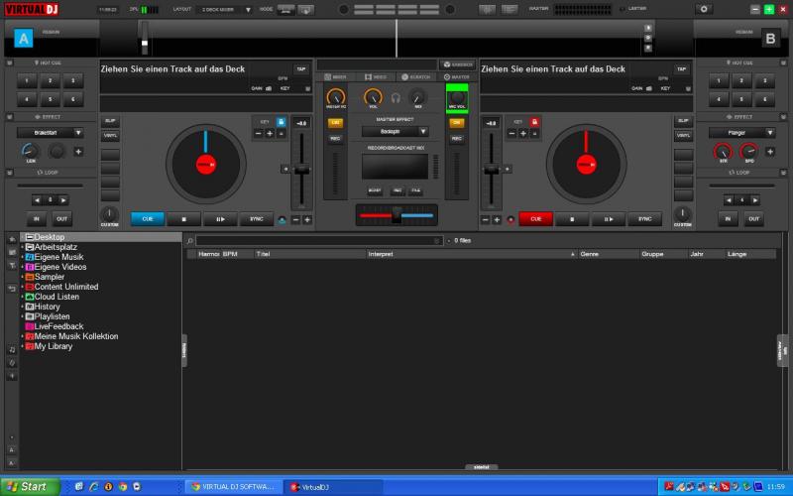Add effect slot with plus icon, deck A

(78, 152)
